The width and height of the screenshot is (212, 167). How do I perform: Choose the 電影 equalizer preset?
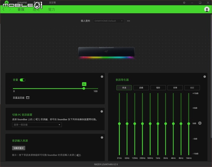coord(158,88)
